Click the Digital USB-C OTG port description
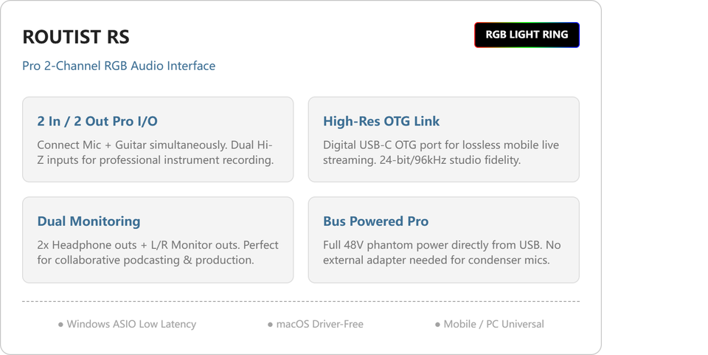The width and height of the screenshot is (708, 355). coord(441,153)
